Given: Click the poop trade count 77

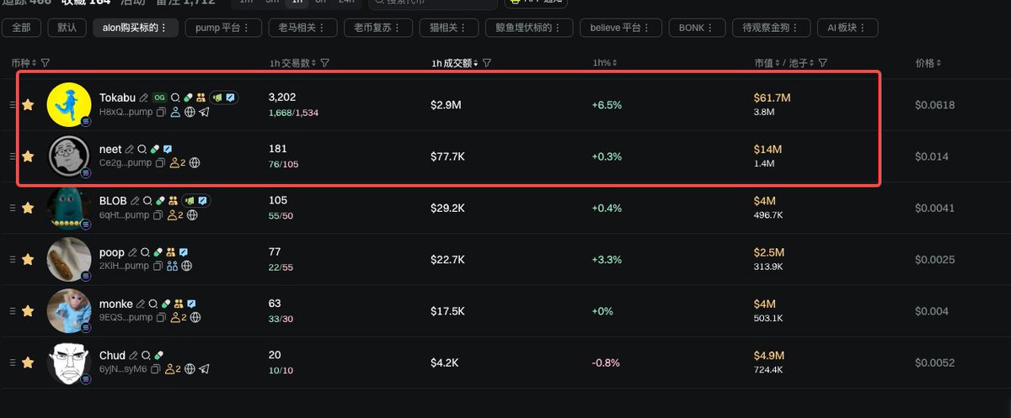Looking at the screenshot, I should click(x=275, y=252).
